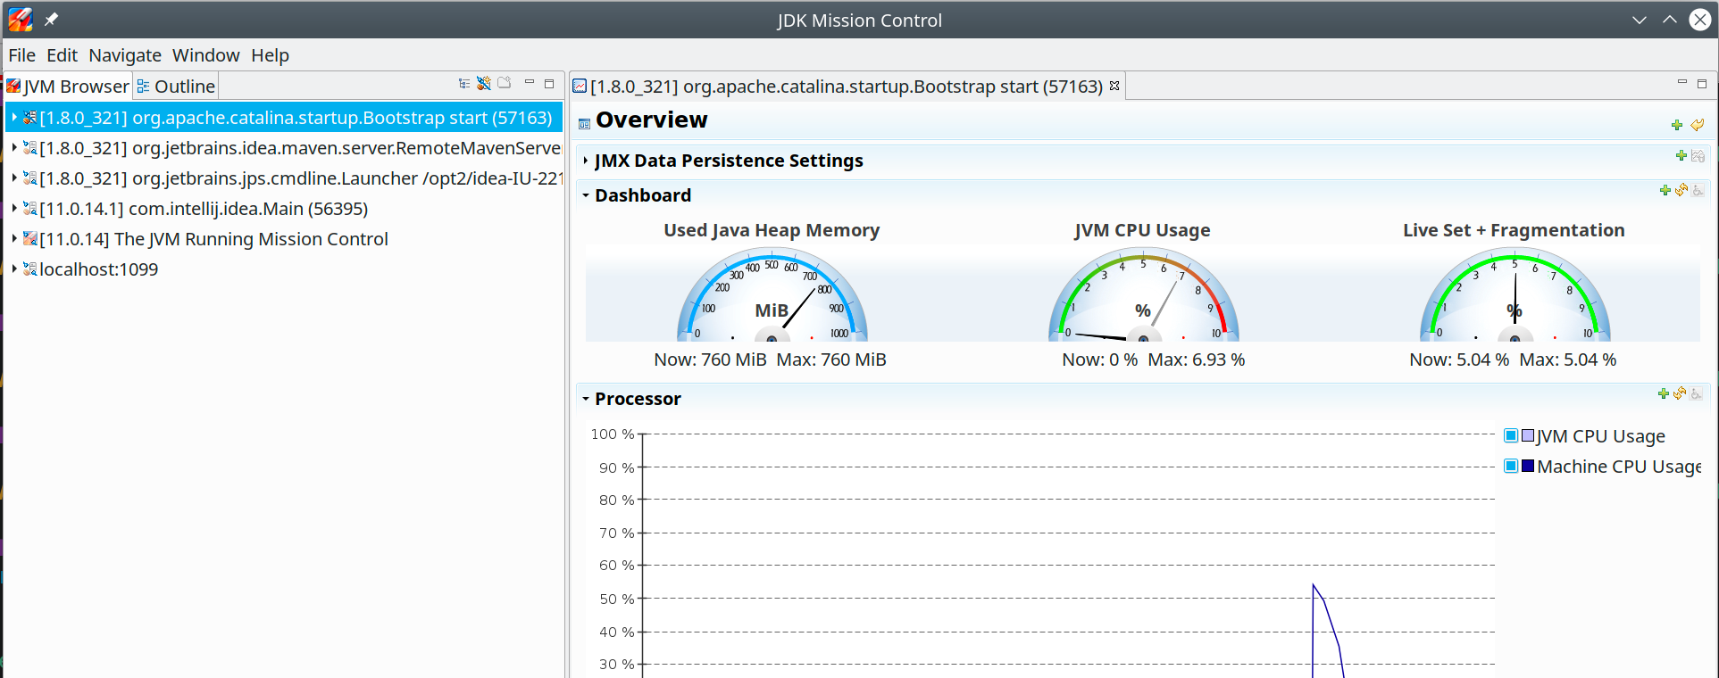
Task: Click the Machine CPU Usage color swatch
Action: click(x=1528, y=467)
